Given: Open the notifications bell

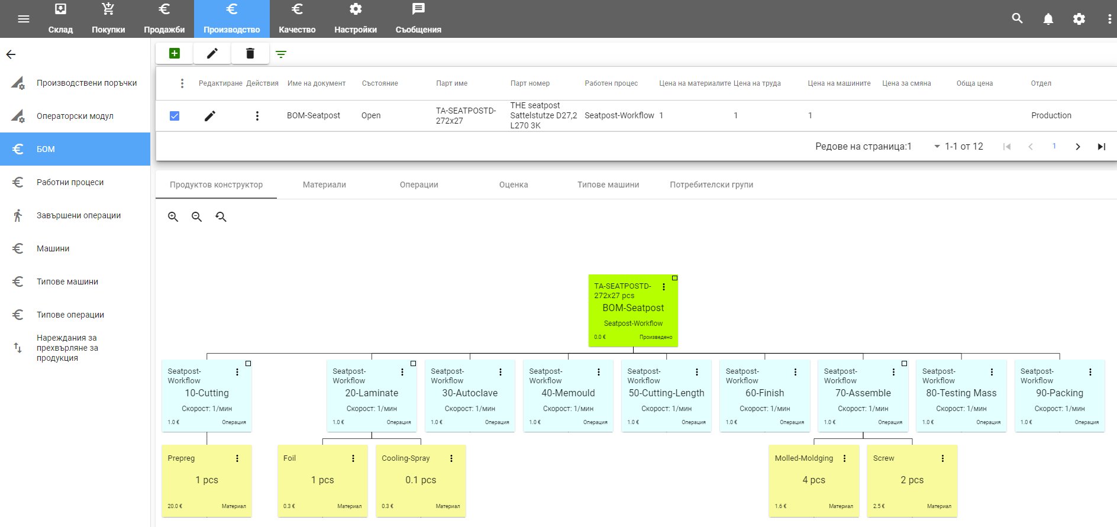Looking at the screenshot, I should coord(1048,19).
